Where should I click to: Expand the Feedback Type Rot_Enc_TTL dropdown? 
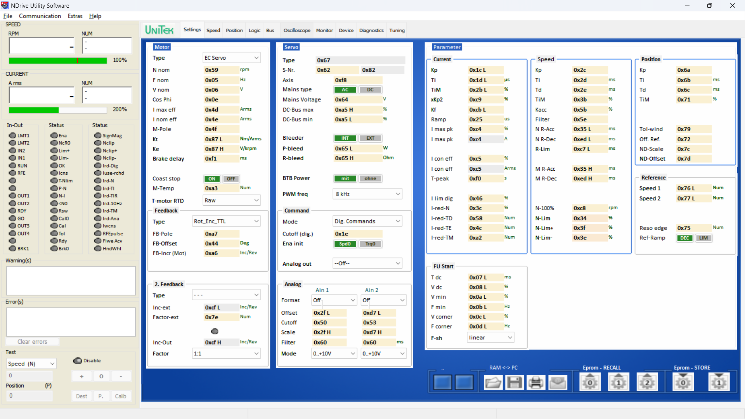click(x=226, y=221)
